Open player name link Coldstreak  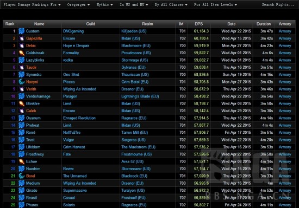tap(35, 53)
